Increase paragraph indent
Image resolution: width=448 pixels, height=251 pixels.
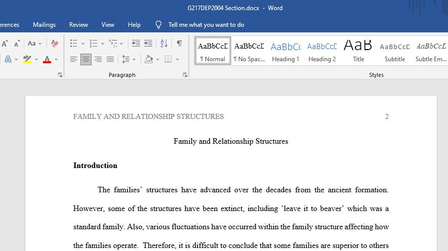coord(148,44)
